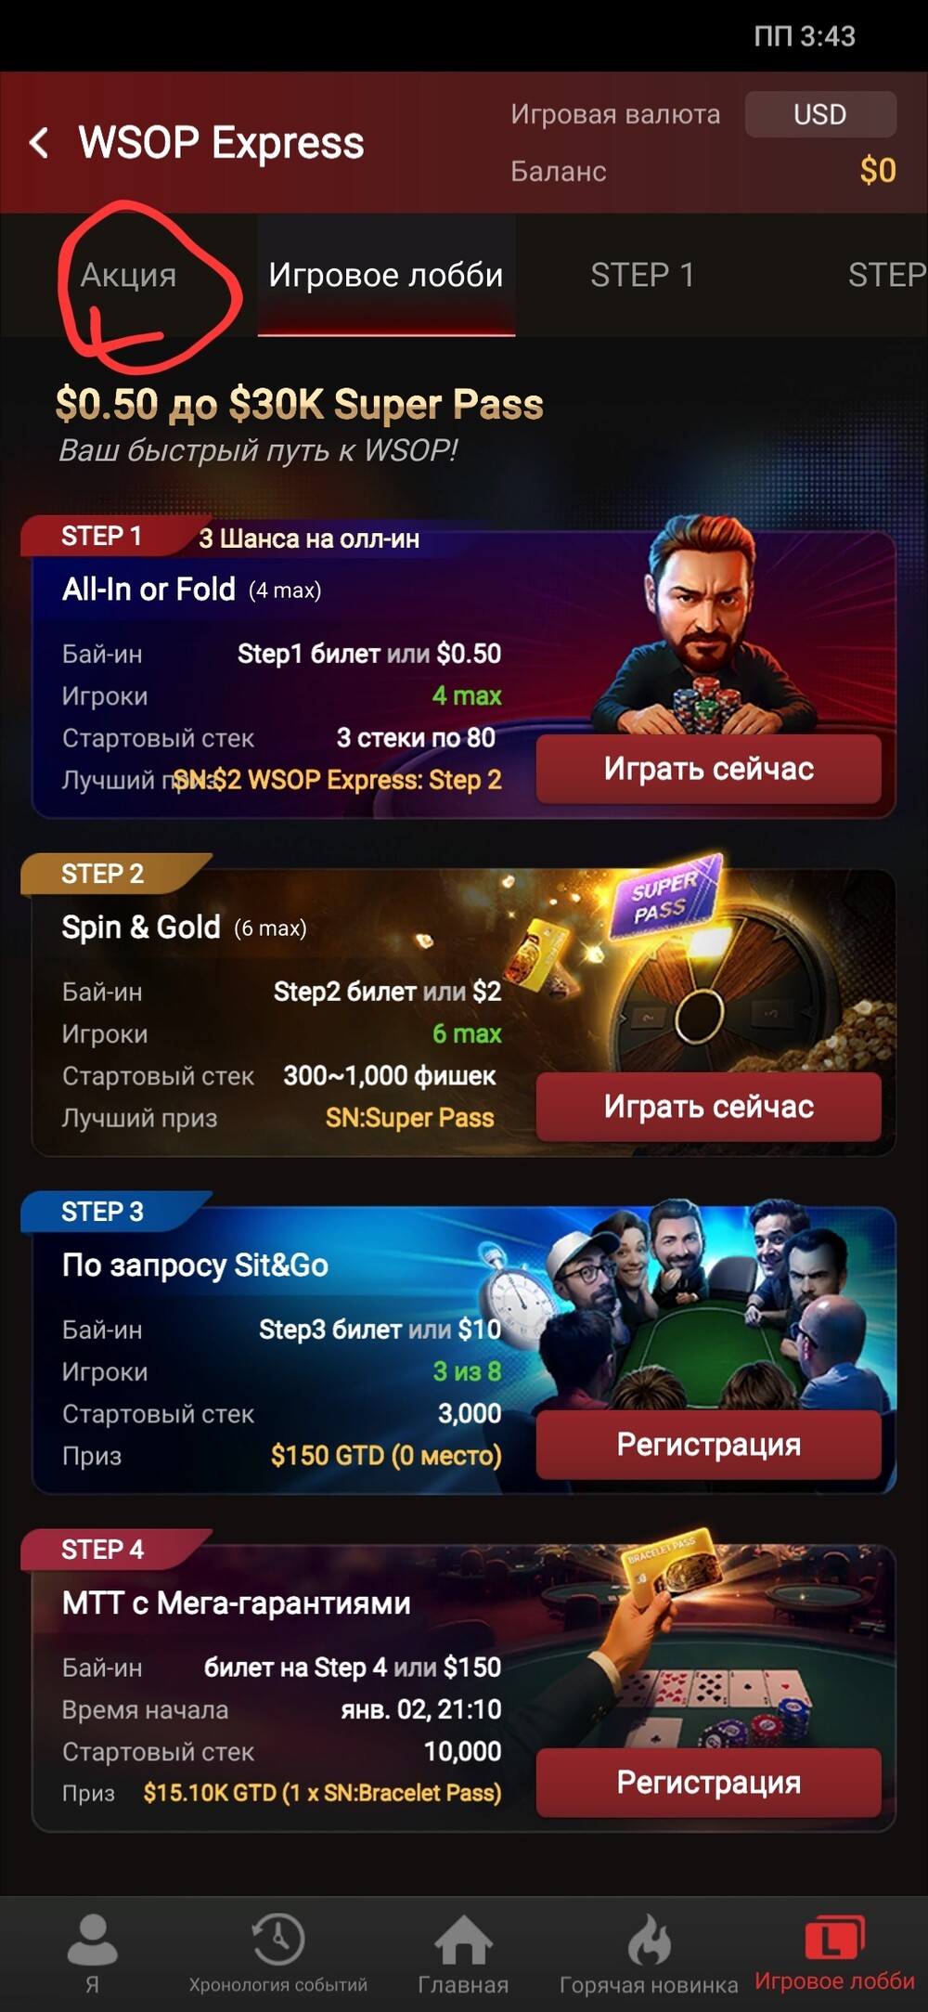Open the STEP 1 tab

point(642,275)
